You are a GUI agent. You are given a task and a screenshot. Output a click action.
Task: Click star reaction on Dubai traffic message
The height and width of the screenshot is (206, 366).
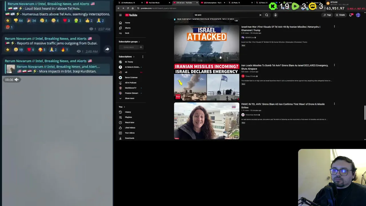click(x=7, y=49)
